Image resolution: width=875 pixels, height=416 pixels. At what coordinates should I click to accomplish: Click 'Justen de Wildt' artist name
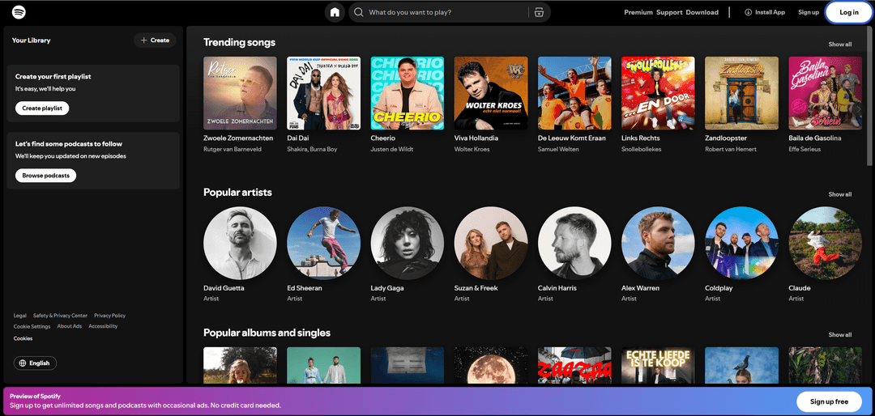point(391,149)
